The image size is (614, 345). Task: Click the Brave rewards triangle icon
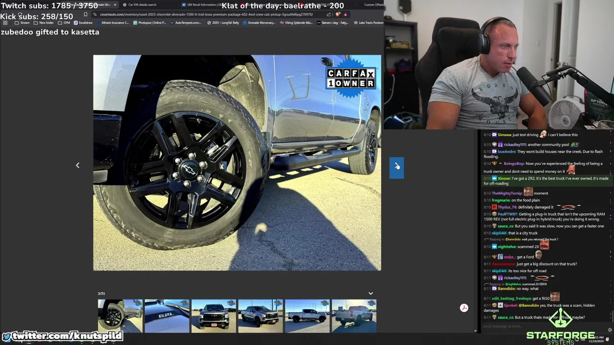345,14
